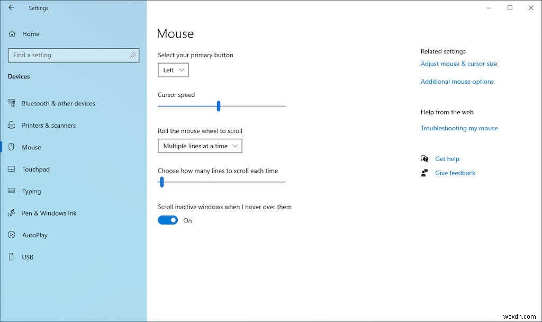The width and height of the screenshot is (542, 322).
Task: Click the Devices section heading
Action: click(x=19, y=76)
